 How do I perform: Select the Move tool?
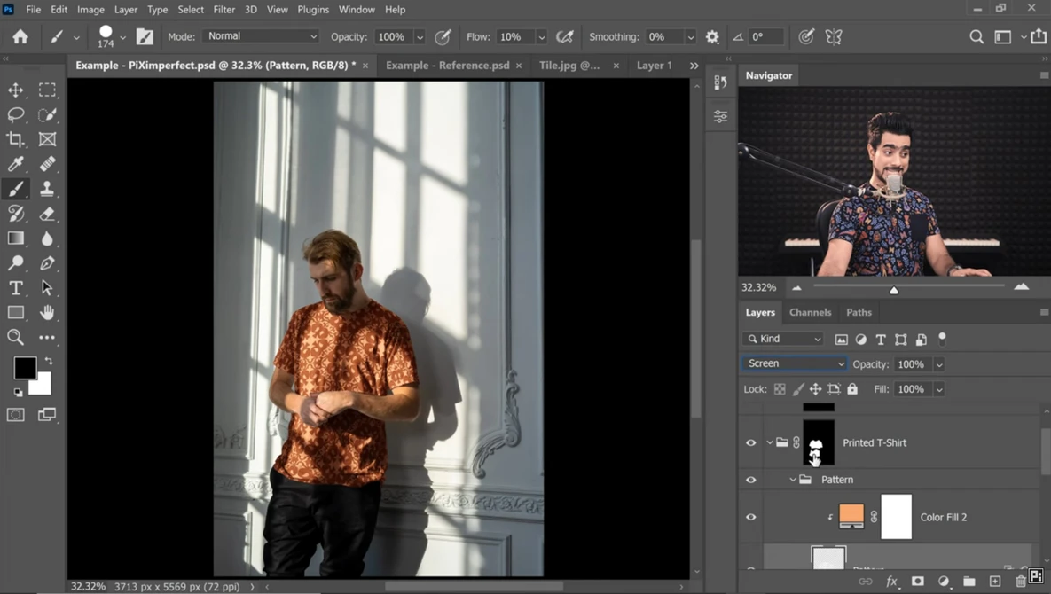point(15,90)
